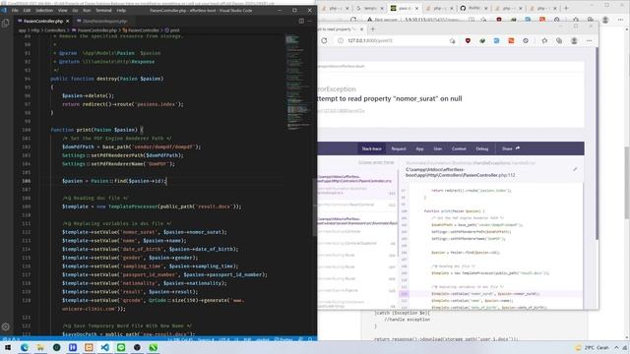Reload the 127.0.0.1 error page
The image size is (630, 354).
coord(324,40)
